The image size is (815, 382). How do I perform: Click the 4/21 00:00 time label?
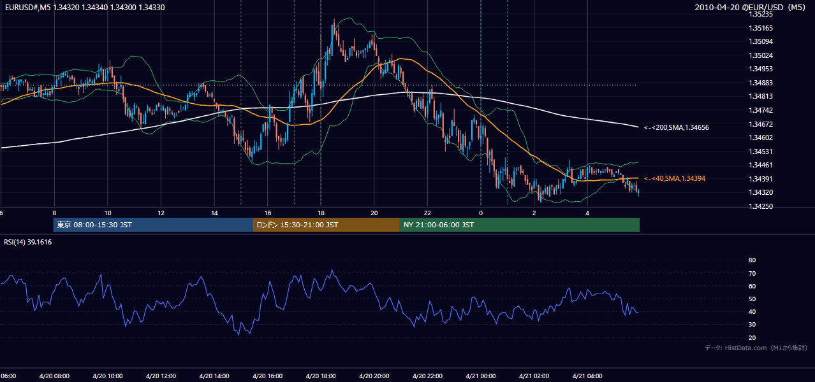point(481,376)
